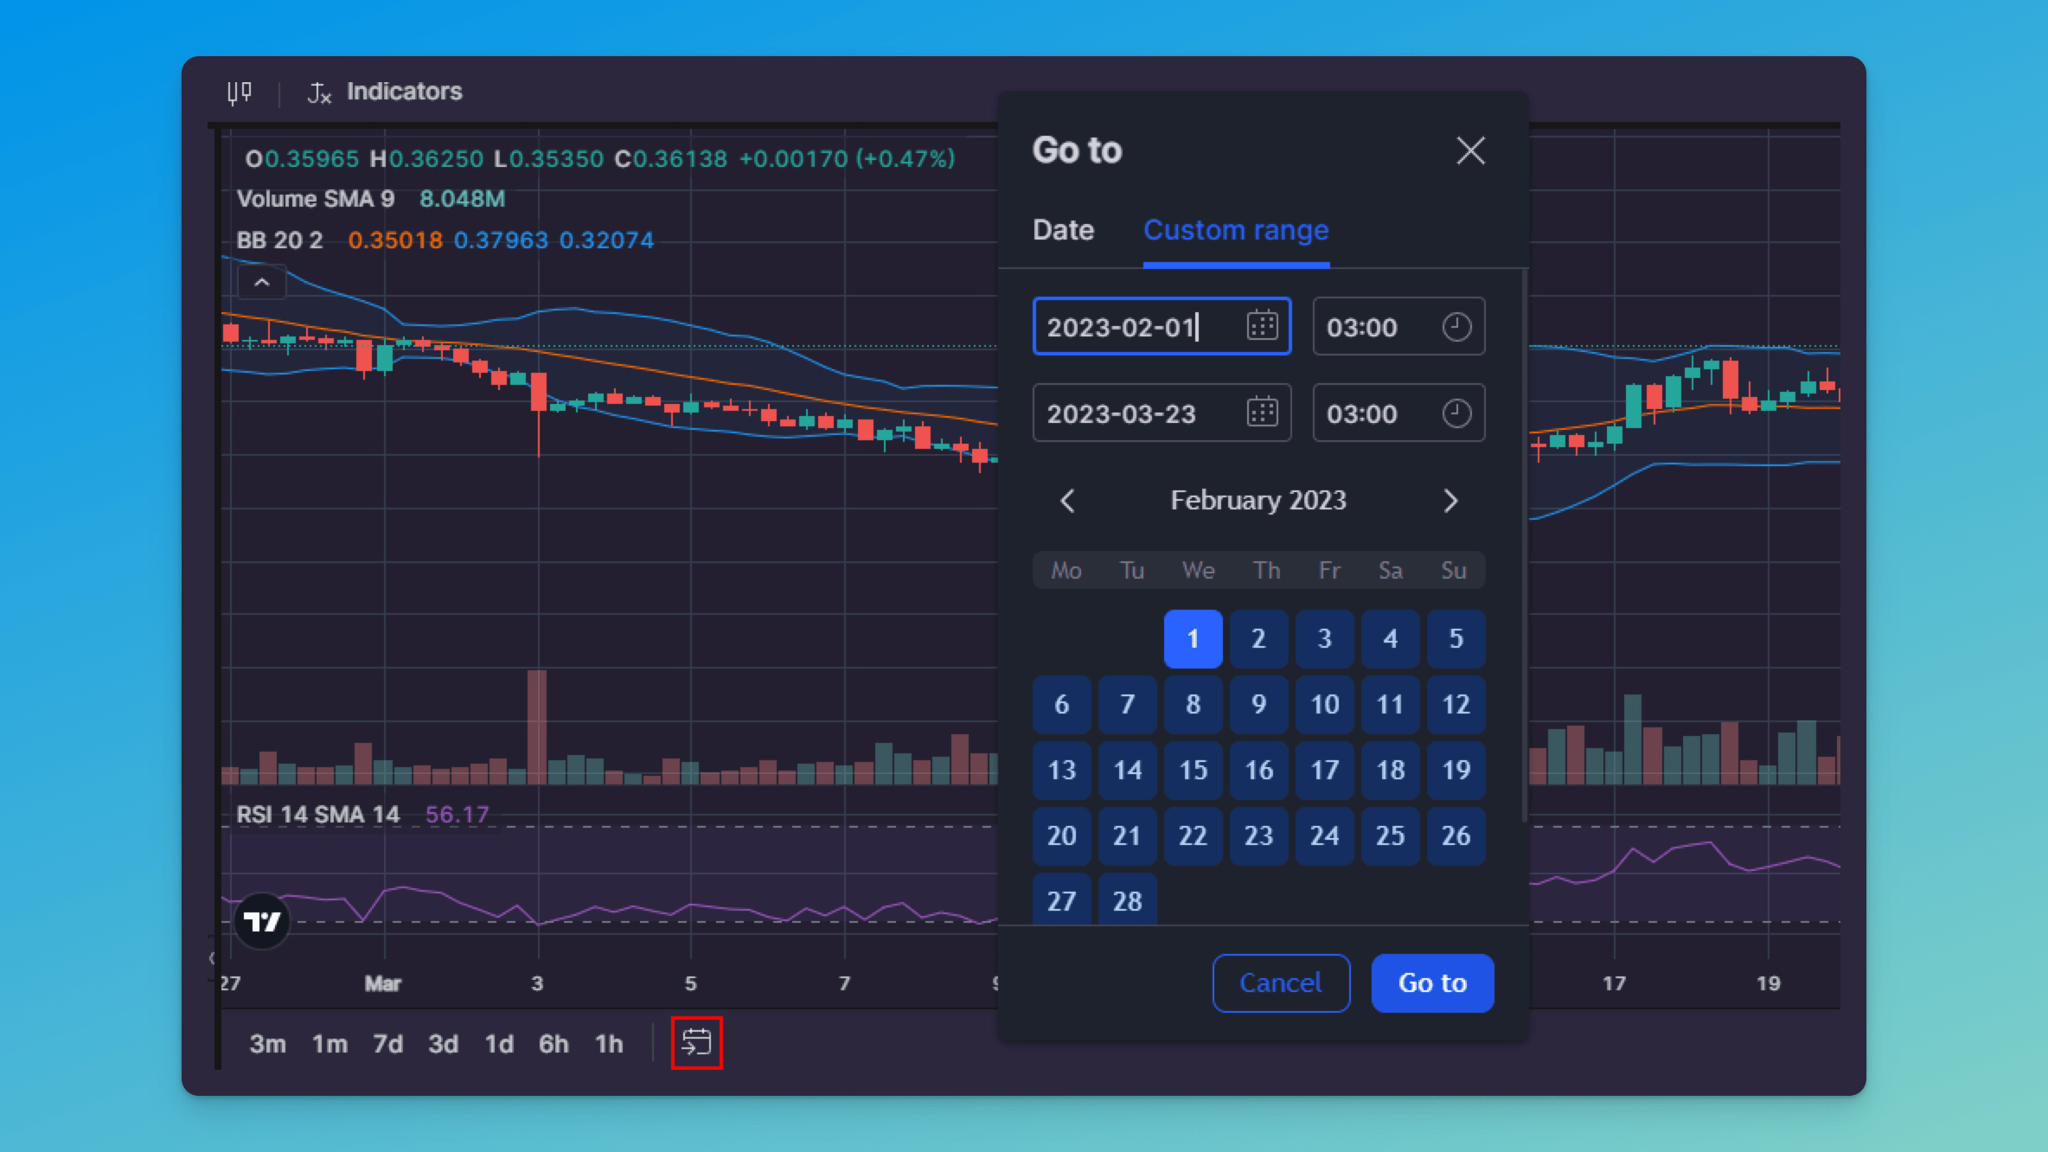Click the calendar icon for end date

pos(1262,413)
